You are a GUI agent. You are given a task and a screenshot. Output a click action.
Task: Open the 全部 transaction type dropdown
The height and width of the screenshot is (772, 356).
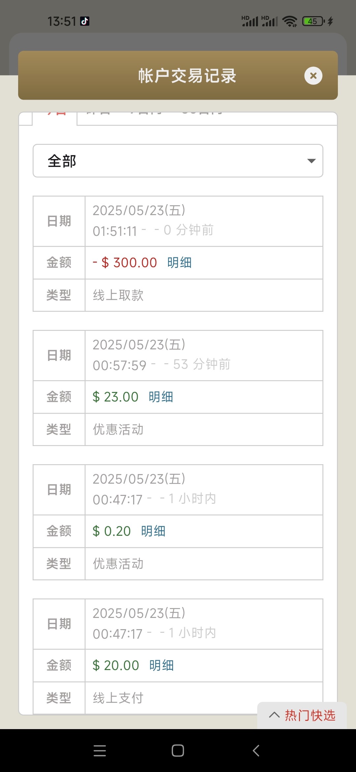(x=177, y=161)
